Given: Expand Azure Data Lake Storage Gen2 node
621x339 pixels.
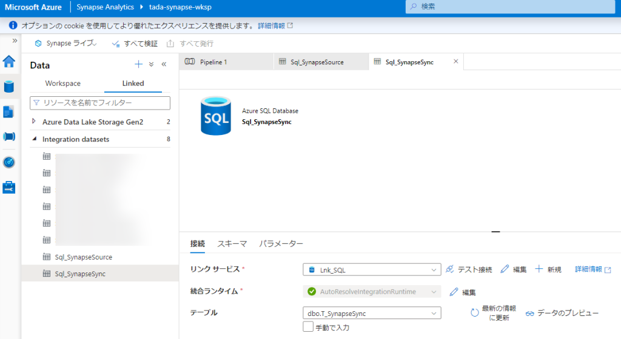Looking at the screenshot, I should (34, 121).
